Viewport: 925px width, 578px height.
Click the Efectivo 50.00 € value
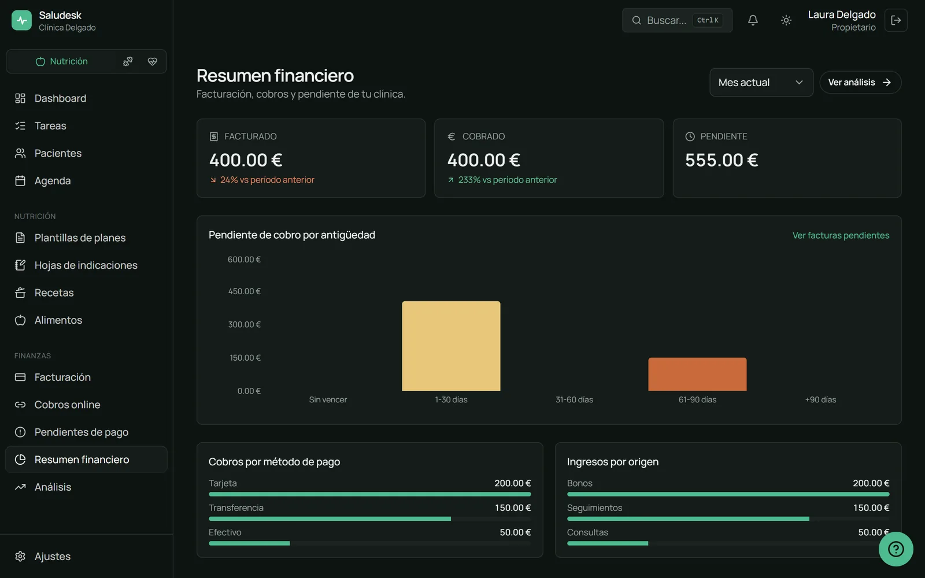(515, 532)
